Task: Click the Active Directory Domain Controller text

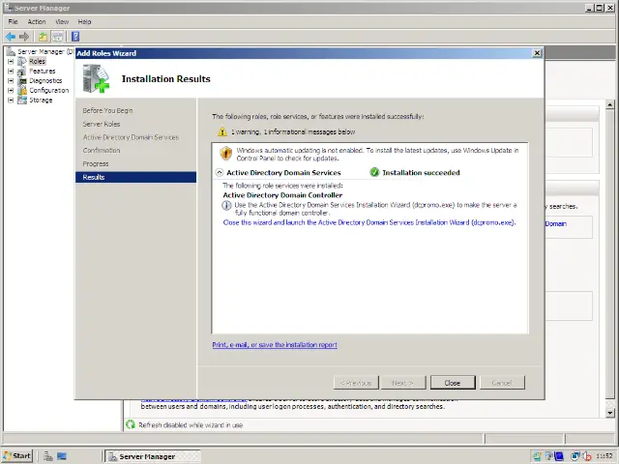Action: 282,195
